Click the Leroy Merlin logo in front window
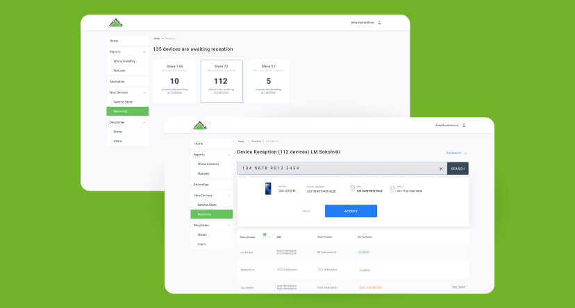575x308 pixels. point(200,126)
